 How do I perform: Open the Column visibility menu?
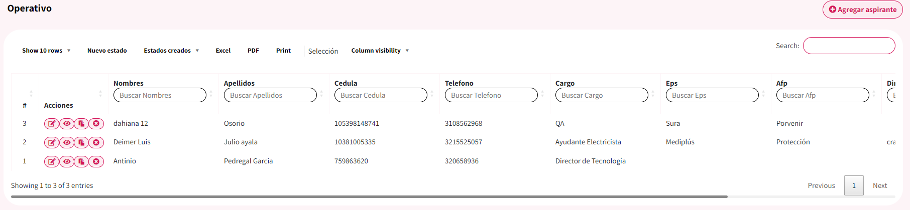(380, 51)
